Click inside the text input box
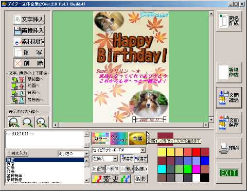This screenshot has height=191, width=247. (x=45, y=140)
